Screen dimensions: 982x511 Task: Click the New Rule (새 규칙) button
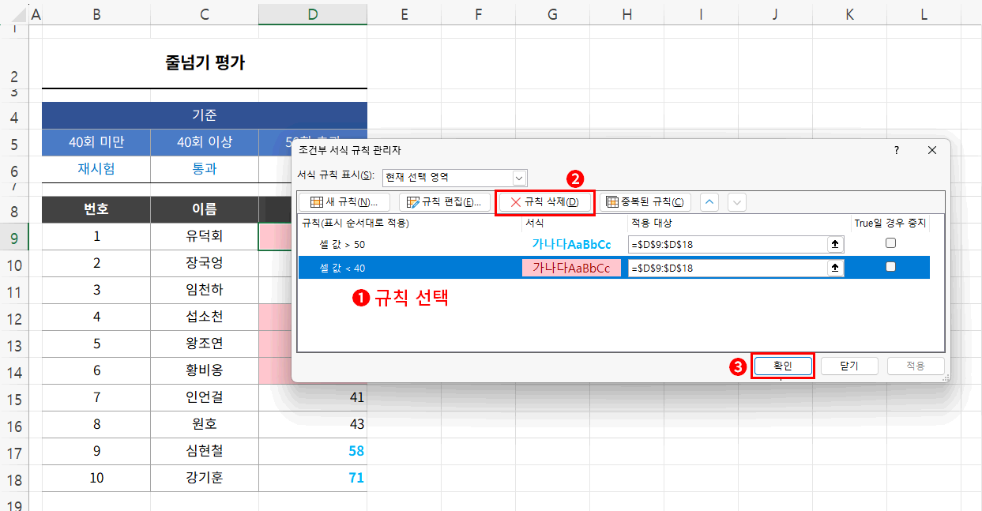pyautogui.click(x=344, y=202)
